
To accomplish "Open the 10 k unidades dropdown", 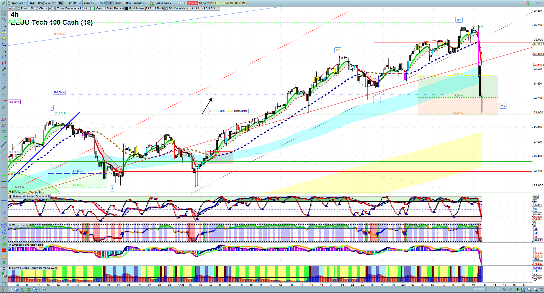I will coord(136,3).
